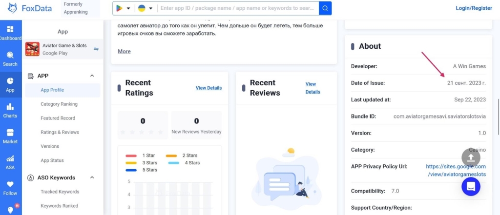The height and width of the screenshot is (215, 500).
Task: Toggle the 5 Stars legend series
Action: 142,170
